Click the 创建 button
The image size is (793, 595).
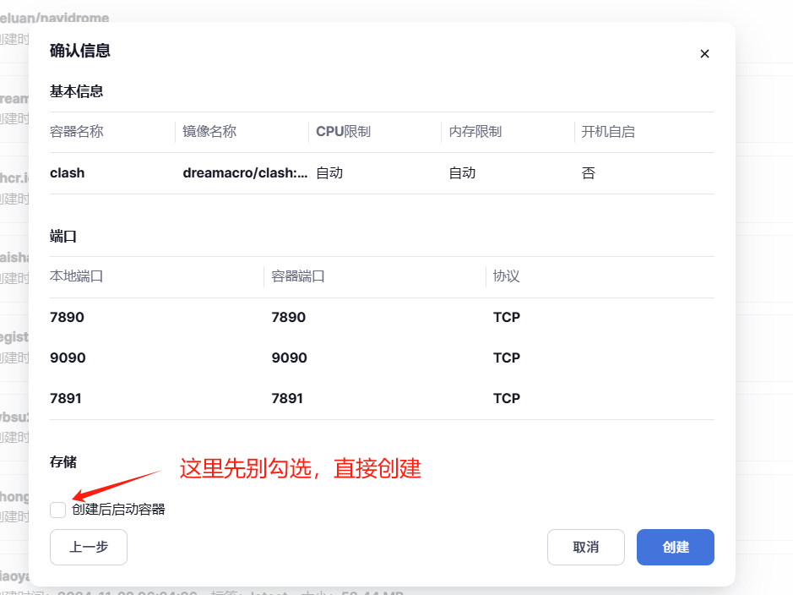coord(675,547)
